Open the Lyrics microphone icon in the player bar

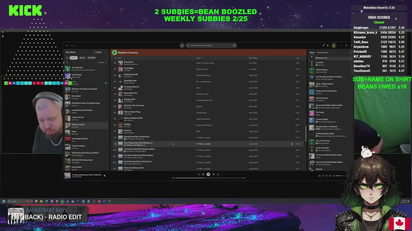(323, 175)
